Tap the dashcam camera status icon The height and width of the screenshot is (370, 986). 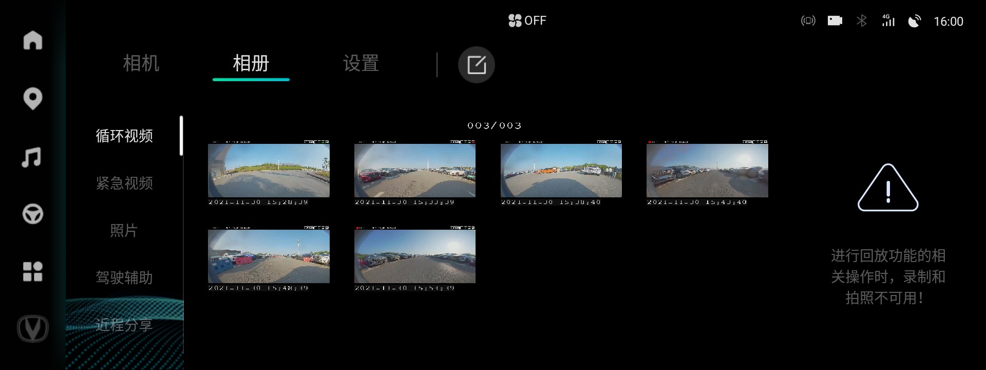click(x=835, y=21)
